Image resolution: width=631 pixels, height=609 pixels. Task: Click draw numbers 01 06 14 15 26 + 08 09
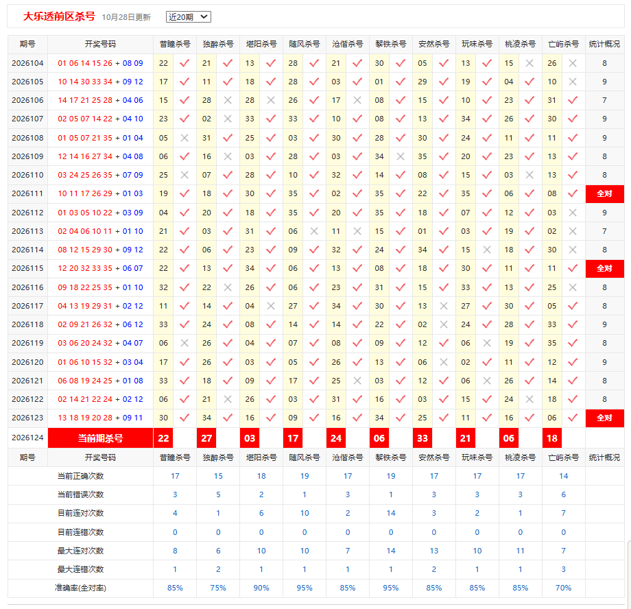[x=100, y=63]
